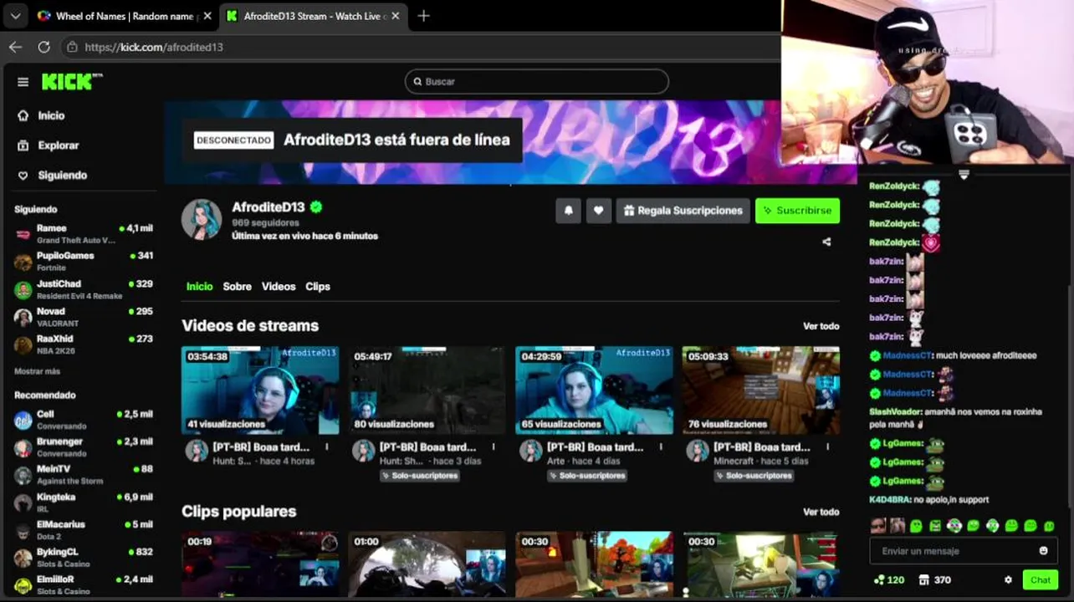This screenshot has height=602, width=1074.
Task: Click green Chat send button
Action: pyautogui.click(x=1041, y=579)
